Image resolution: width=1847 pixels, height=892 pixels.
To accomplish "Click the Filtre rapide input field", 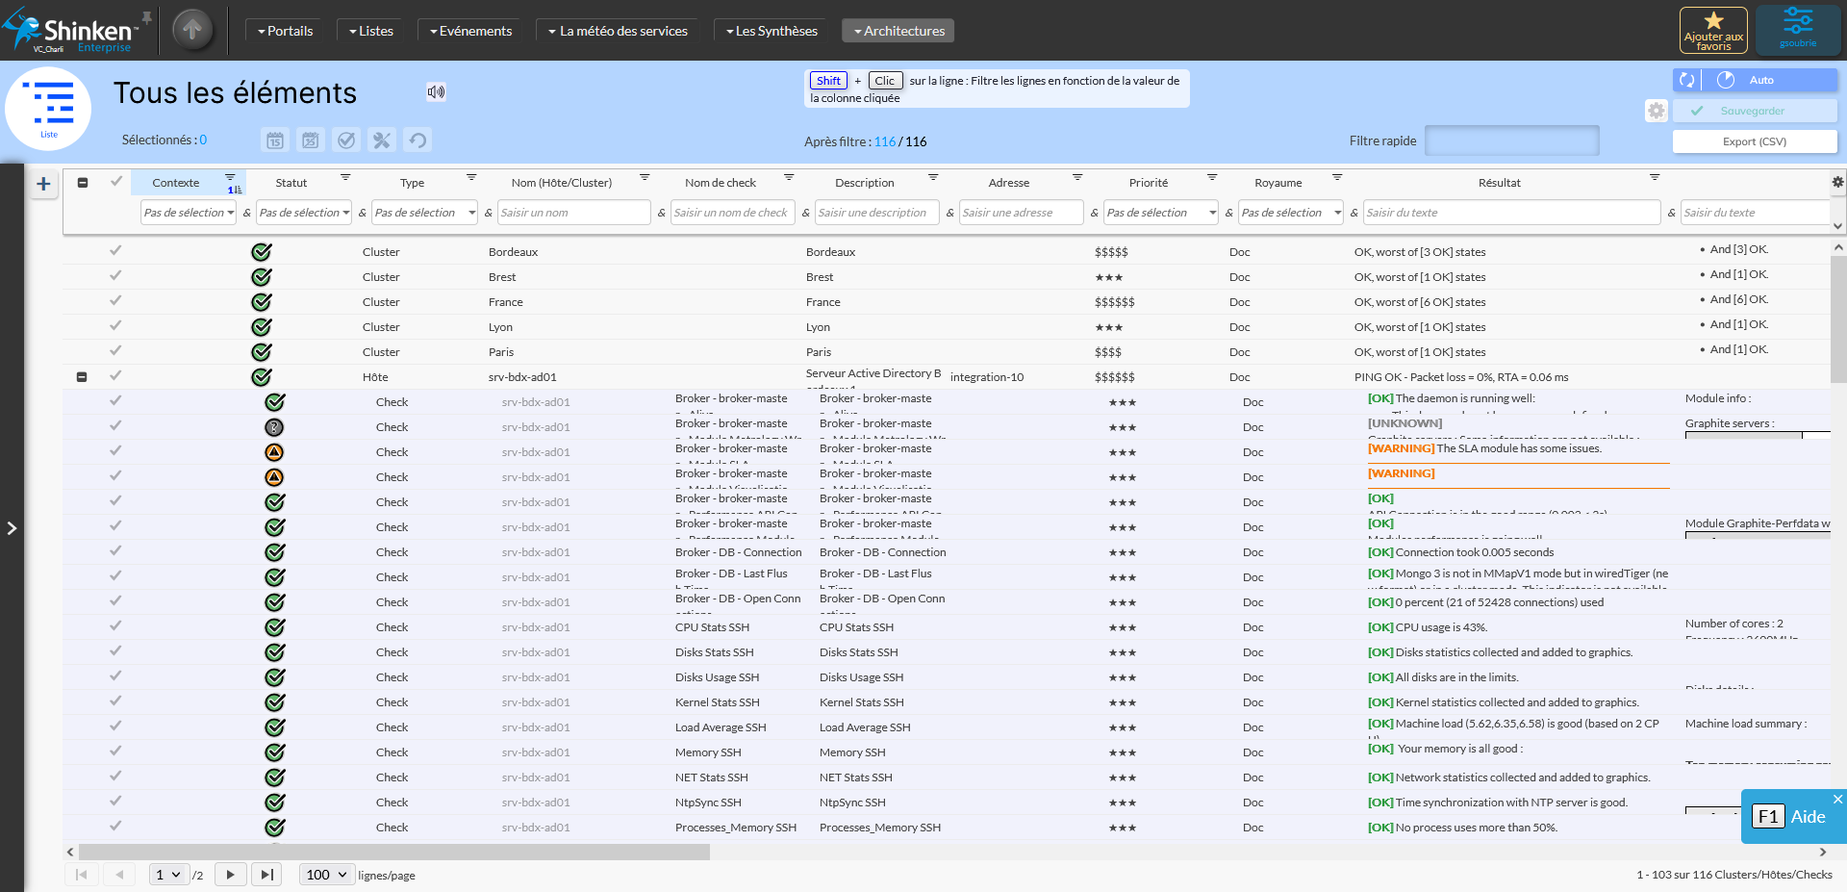I will click(x=1511, y=140).
